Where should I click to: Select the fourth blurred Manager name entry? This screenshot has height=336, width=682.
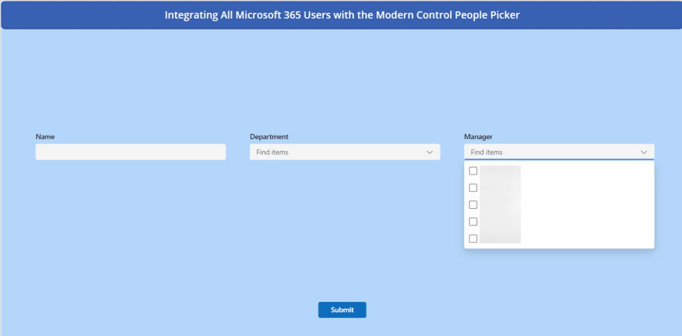500,222
